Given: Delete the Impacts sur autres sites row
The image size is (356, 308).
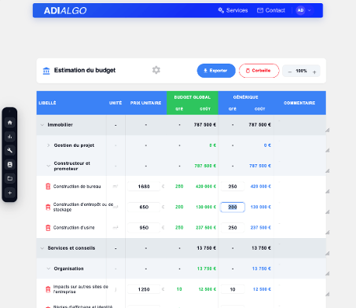Looking at the screenshot, I should [x=48, y=289].
